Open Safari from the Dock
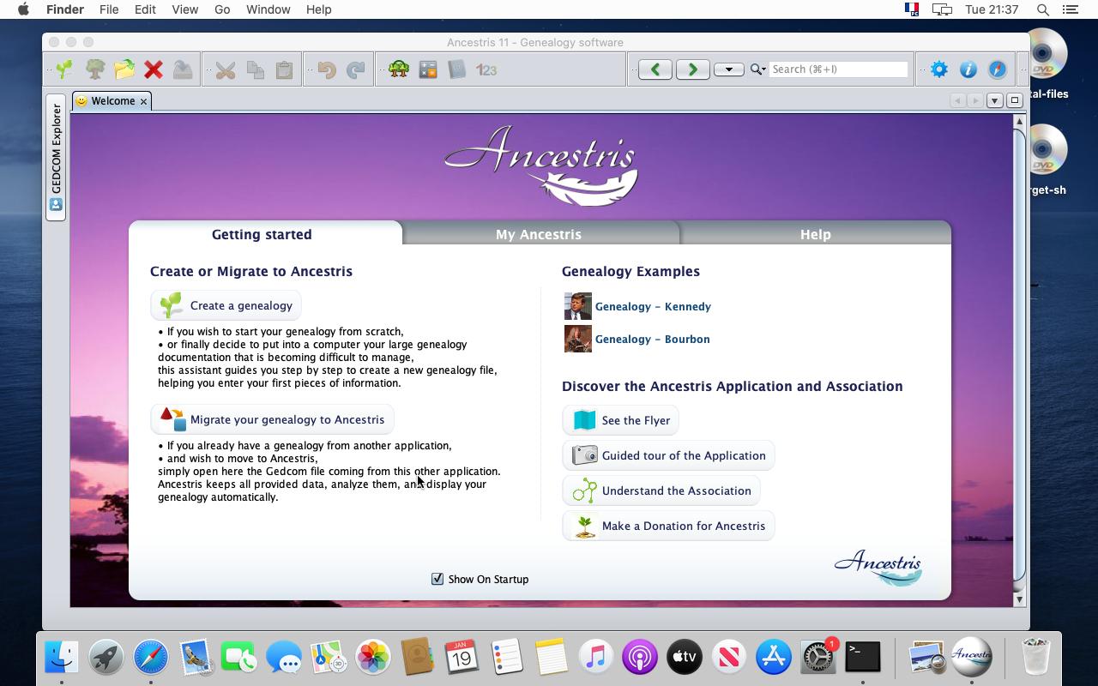This screenshot has height=686, width=1098. [x=150, y=658]
